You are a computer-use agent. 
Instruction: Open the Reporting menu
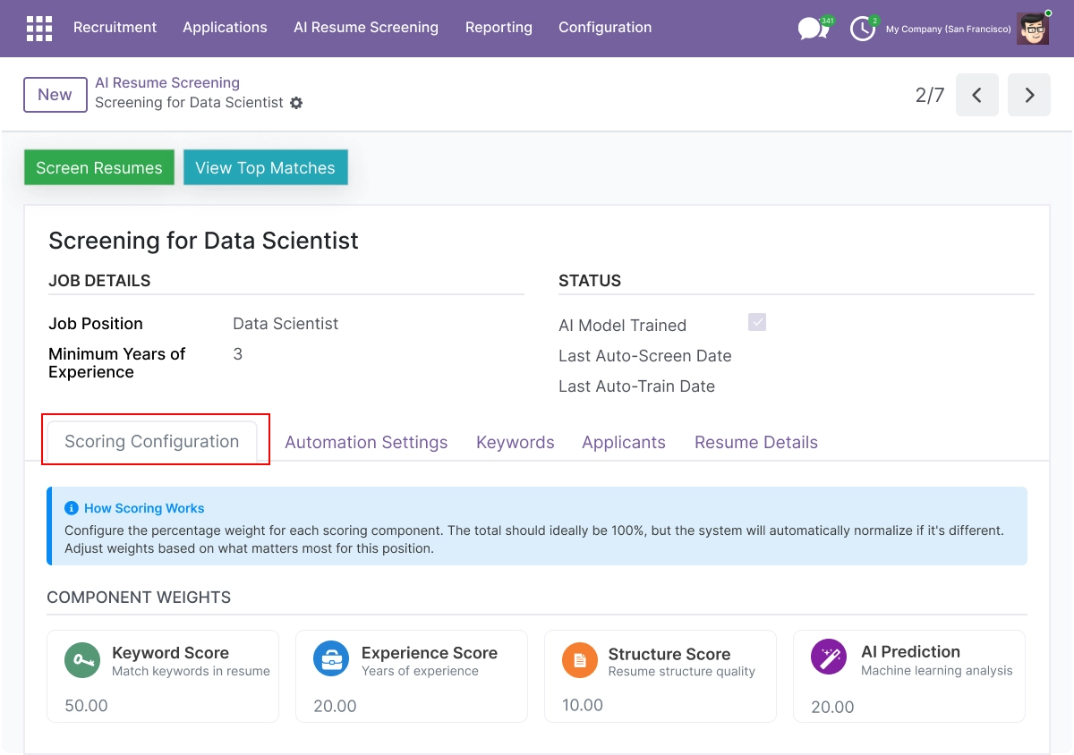(x=499, y=28)
